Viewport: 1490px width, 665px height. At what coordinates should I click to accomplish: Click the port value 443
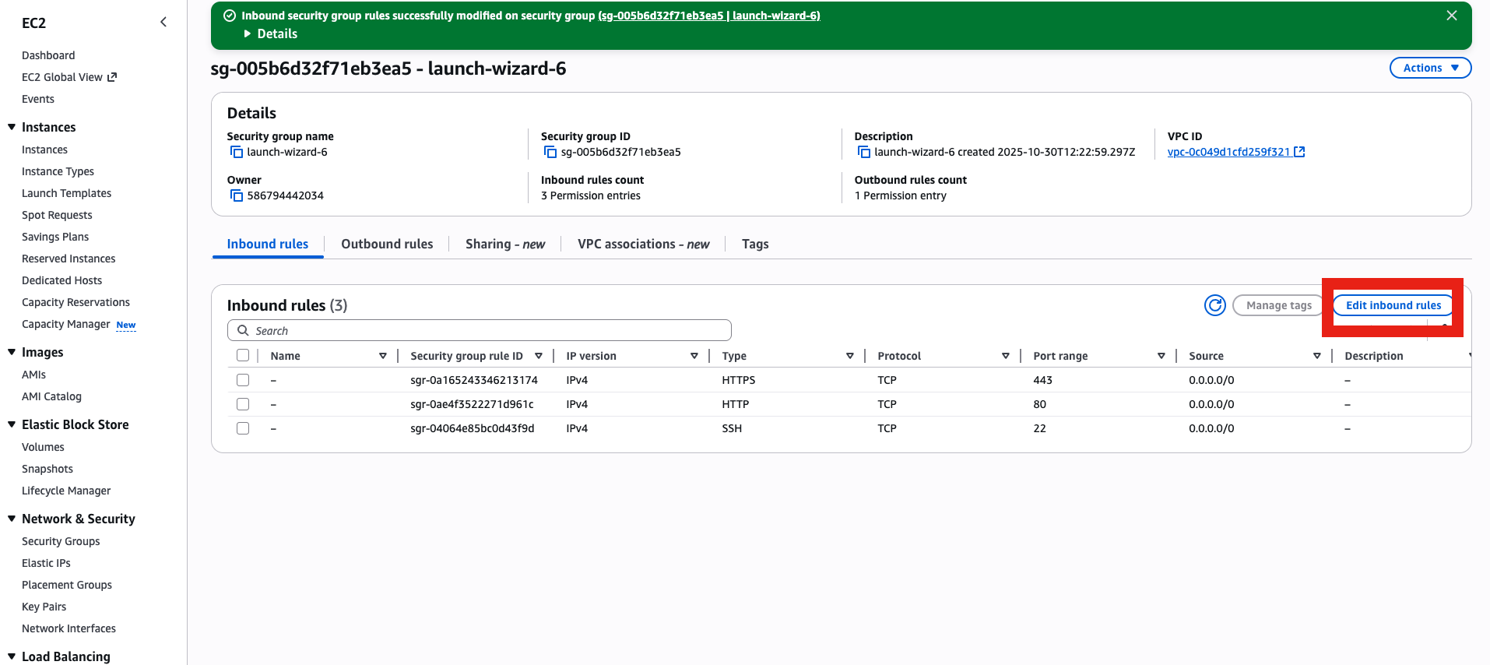coord(1042,380)
